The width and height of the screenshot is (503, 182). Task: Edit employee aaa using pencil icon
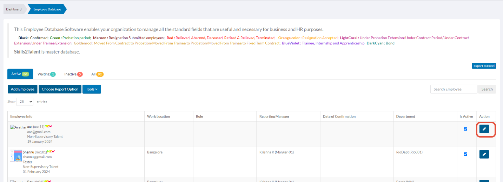[x=484, y=129]
